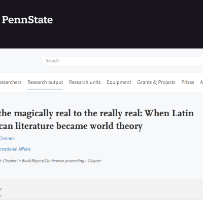
Task: Select the Research output tab
Action: coord(45,82)
